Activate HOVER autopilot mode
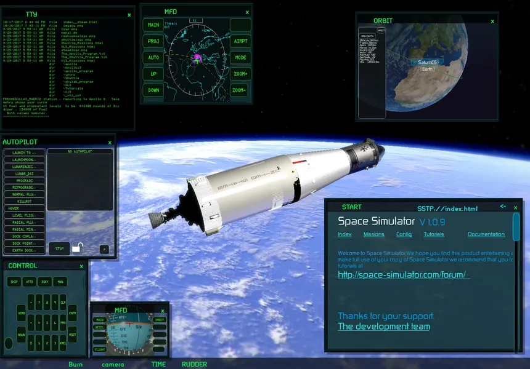Viewport: 530px width, 369px height. [24, 208]
